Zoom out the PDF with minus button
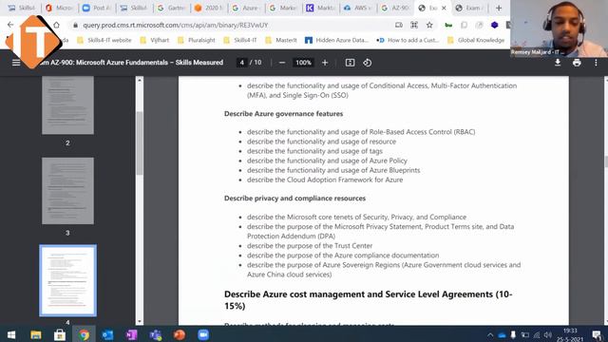This screenshot has height=342, width=608. tap(282, 63)
